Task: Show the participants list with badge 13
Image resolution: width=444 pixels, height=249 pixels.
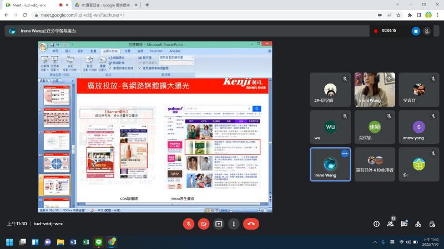Action: click(391, 224)
